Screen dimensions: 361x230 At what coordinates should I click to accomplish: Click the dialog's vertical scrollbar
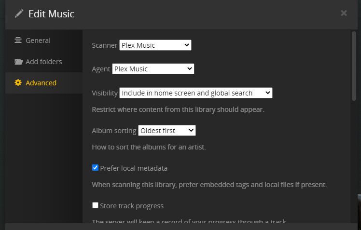(x=354, y=68)
